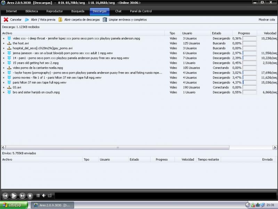Show hidden tray icons arrow in taskbar
This screenshot has width=278, height=209.
coord(247,205)
